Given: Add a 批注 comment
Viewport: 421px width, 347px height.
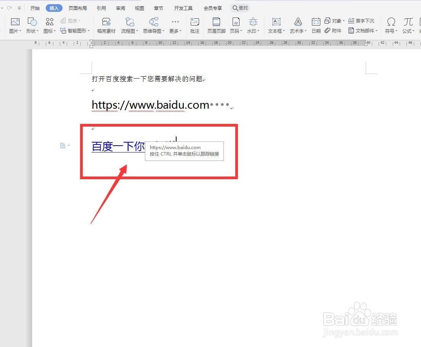Looking at the screenshot, I should (194, 25).
